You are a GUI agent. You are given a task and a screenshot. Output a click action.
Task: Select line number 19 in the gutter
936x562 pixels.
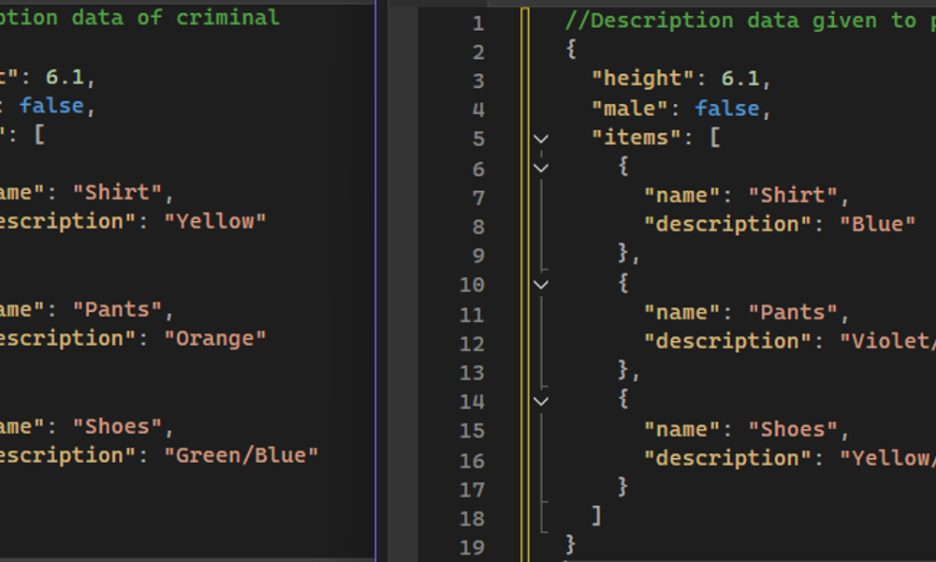(x=473, y=547)
